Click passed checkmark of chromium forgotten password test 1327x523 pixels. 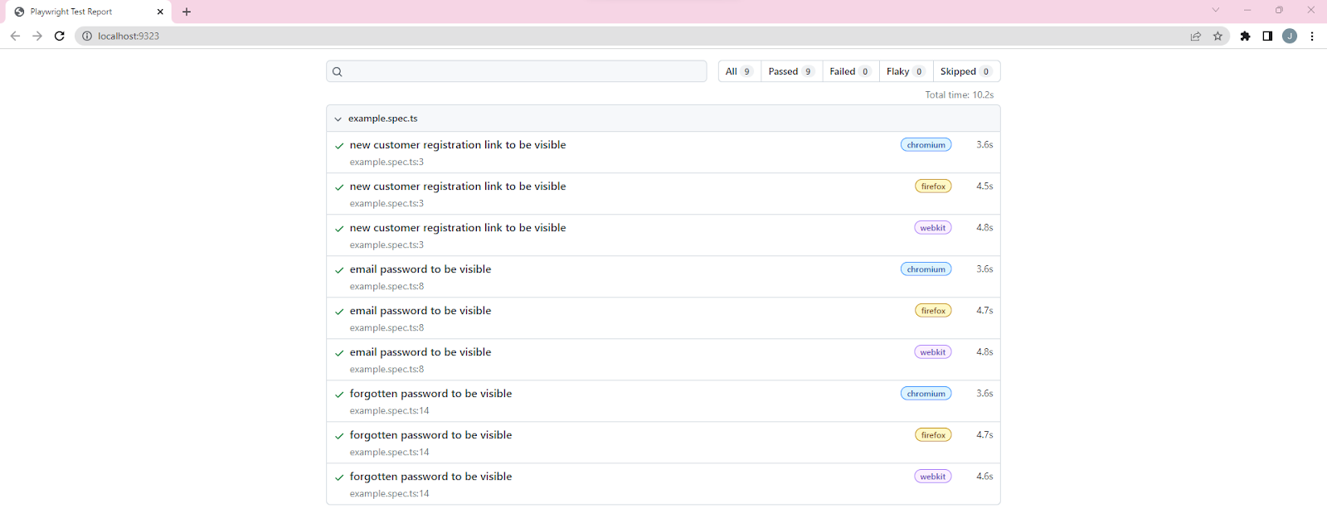tap(339, 395)
